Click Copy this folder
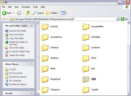The height and width of the screenshot is (96, 131). [17, 38]
